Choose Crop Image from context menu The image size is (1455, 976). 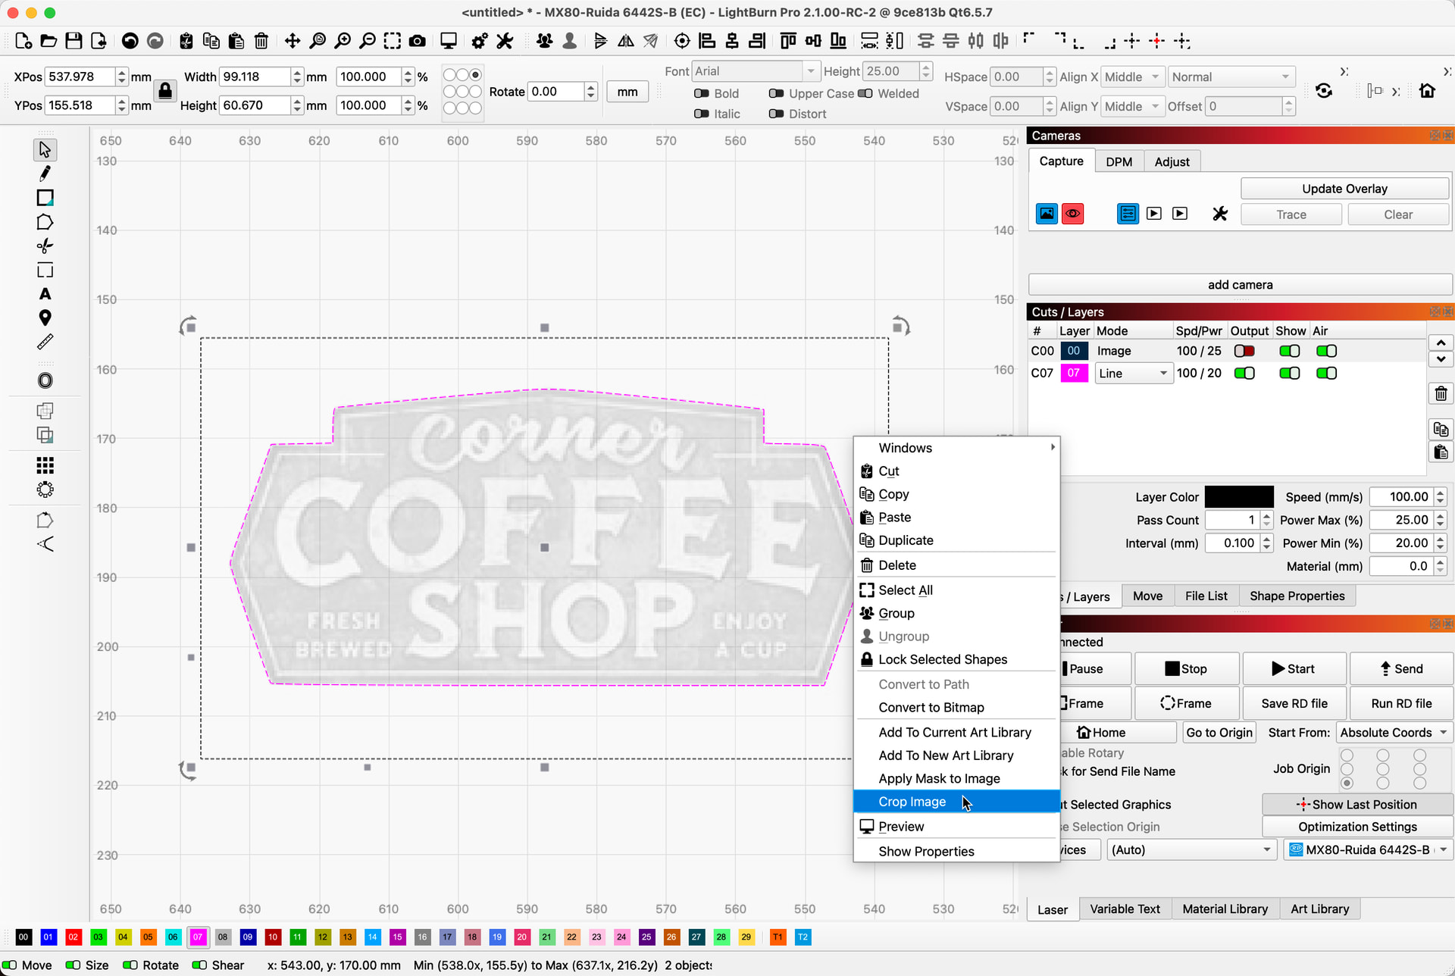click(x=912, y=802)
